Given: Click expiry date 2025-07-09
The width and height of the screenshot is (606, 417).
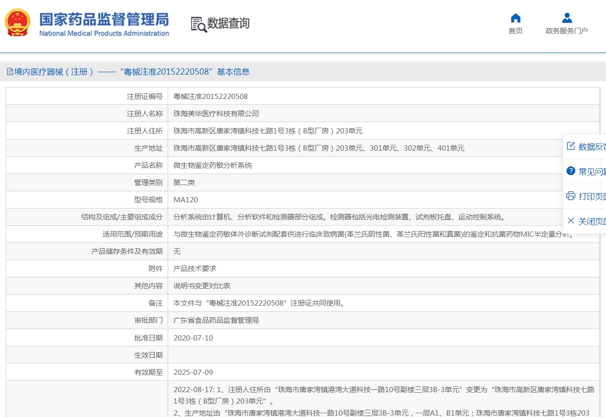Looking at the screenshot, I should pos(193,373).
